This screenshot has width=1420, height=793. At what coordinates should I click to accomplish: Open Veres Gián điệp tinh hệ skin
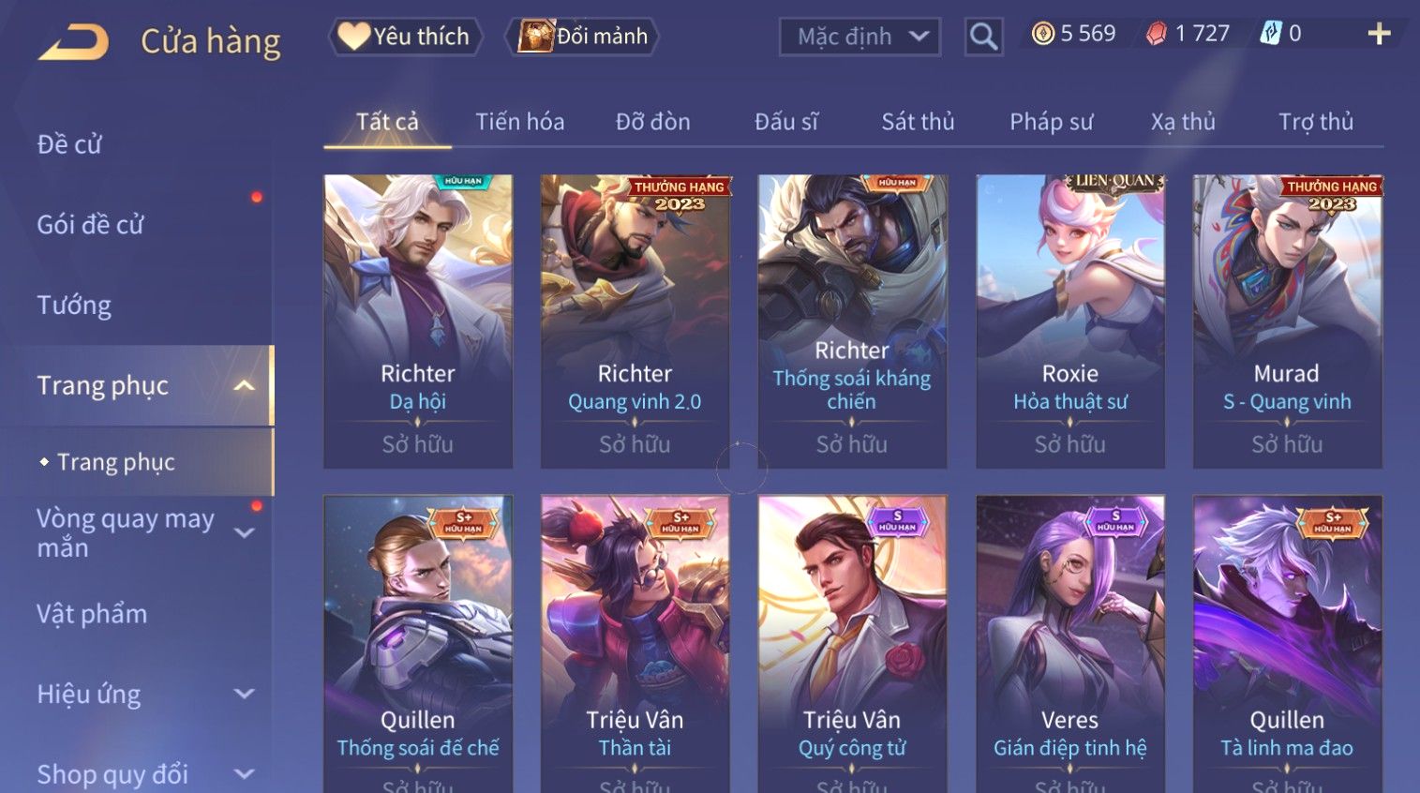(x=1070, y=644)
